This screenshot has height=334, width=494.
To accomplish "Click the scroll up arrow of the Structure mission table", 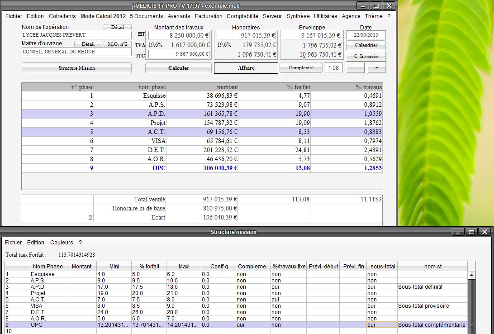I will coord(471,275).
